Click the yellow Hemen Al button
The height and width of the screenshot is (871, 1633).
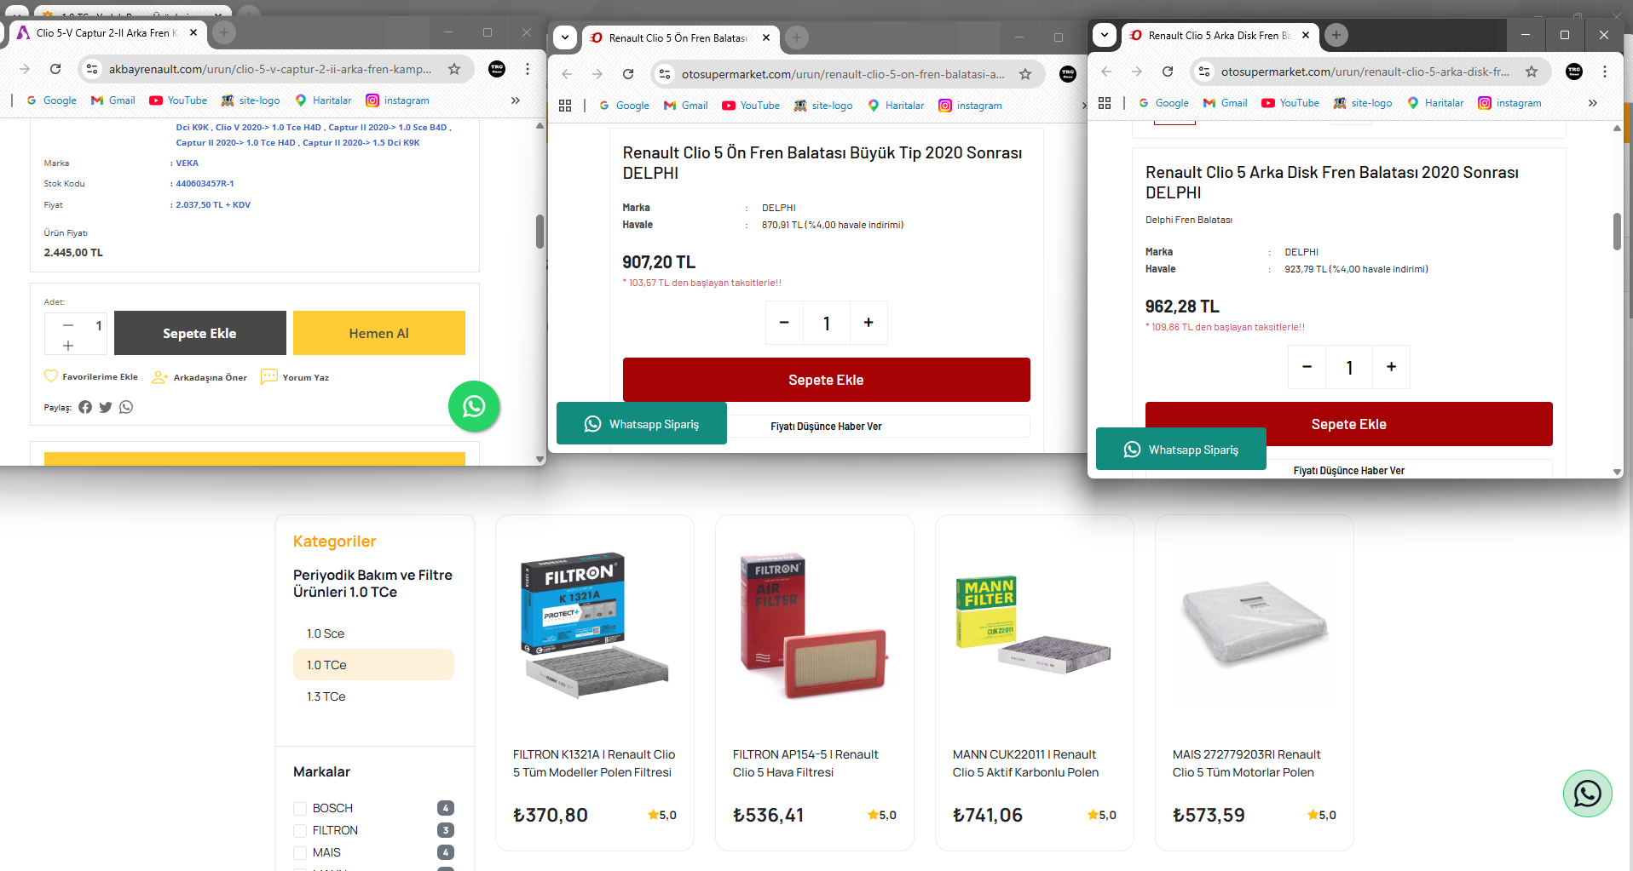pos(379,333)
